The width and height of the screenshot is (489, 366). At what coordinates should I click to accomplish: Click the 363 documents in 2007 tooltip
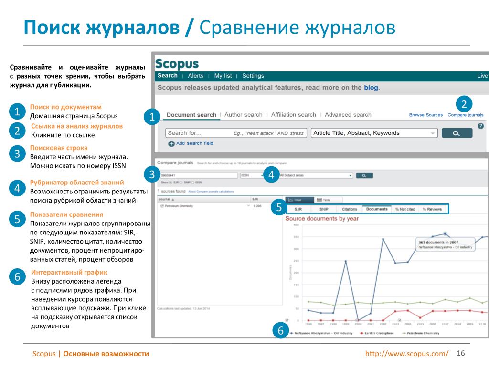pyautogui.click(x=446, y=244)
